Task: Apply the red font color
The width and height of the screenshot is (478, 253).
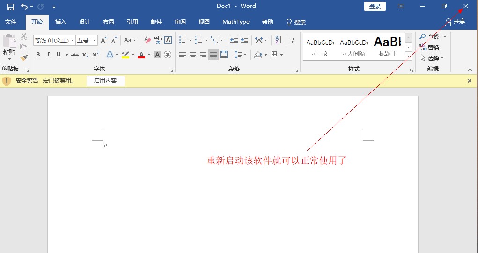Action: coord(141,55)
